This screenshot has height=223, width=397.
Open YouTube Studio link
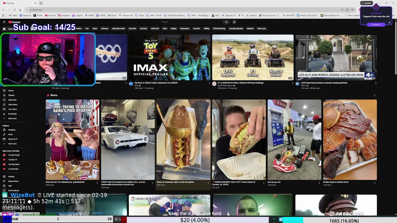14,155
